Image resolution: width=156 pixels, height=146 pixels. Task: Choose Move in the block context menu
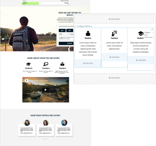pos(146,35)
